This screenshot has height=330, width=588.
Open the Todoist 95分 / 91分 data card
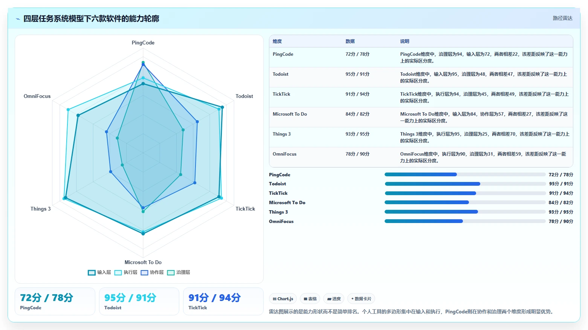coord(139,301)
